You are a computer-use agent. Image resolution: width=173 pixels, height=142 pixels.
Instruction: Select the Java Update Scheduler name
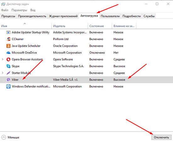(26, 46)
